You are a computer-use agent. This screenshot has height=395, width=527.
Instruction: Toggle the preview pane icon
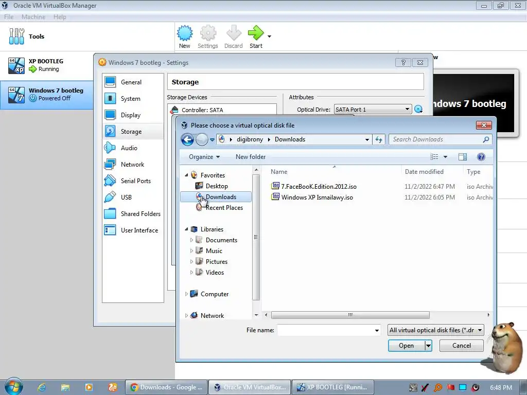(x=463, y=157)
